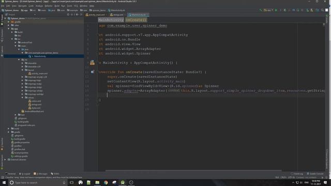Screen dimensions: 331x186
Task: Collapse the res folder
Action: coord(19,60)
